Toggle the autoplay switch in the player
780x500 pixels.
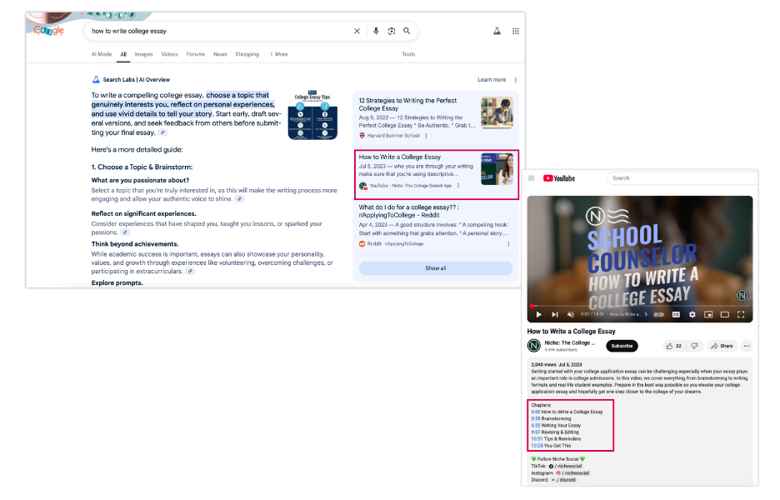[x=658, y=314]
